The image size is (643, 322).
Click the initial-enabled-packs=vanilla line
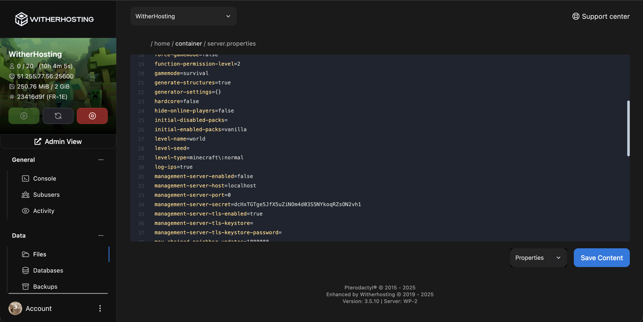200,129
